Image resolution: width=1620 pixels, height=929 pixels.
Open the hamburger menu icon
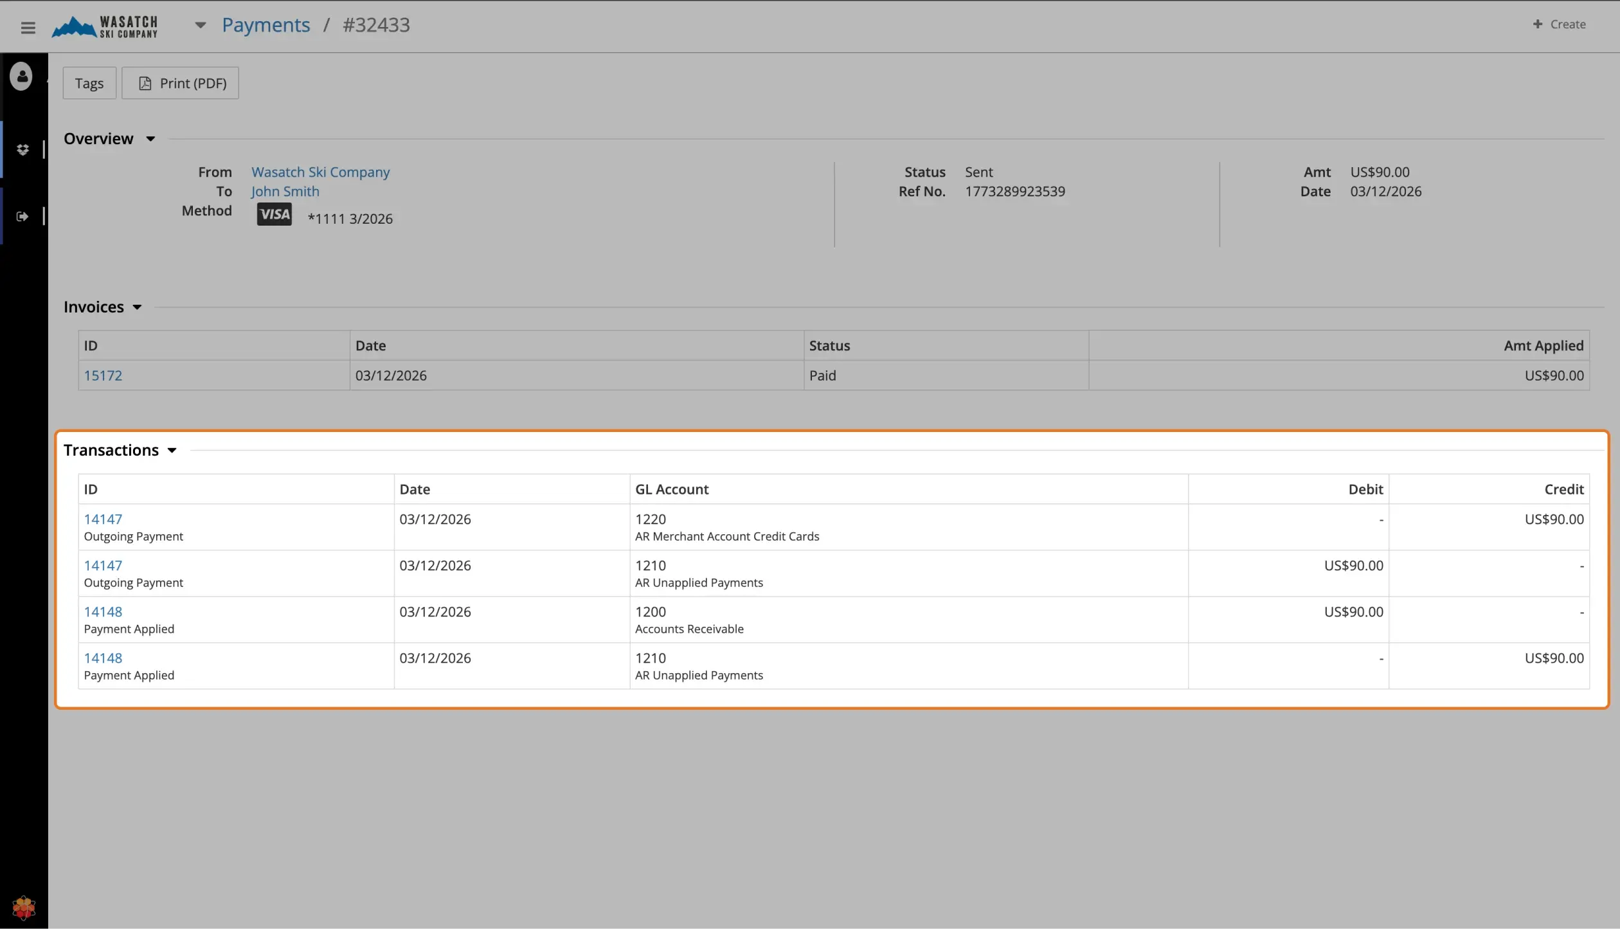[28, 27]
